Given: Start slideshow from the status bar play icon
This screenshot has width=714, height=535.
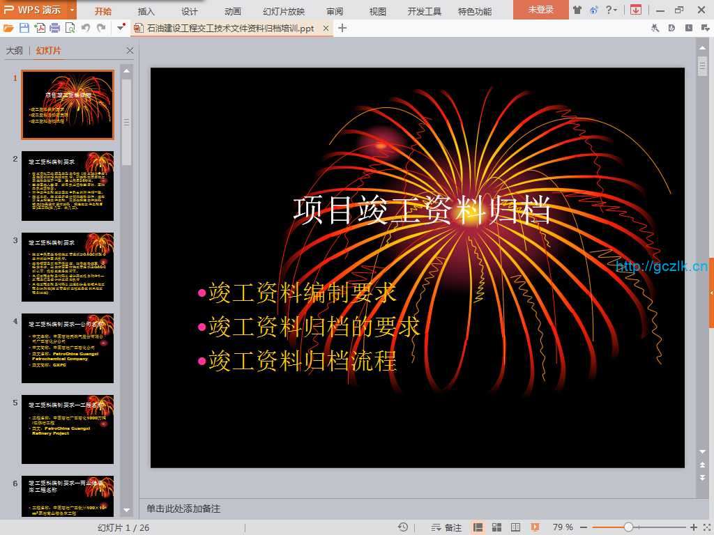Looking at the screenshot, I should click(535, 527).
